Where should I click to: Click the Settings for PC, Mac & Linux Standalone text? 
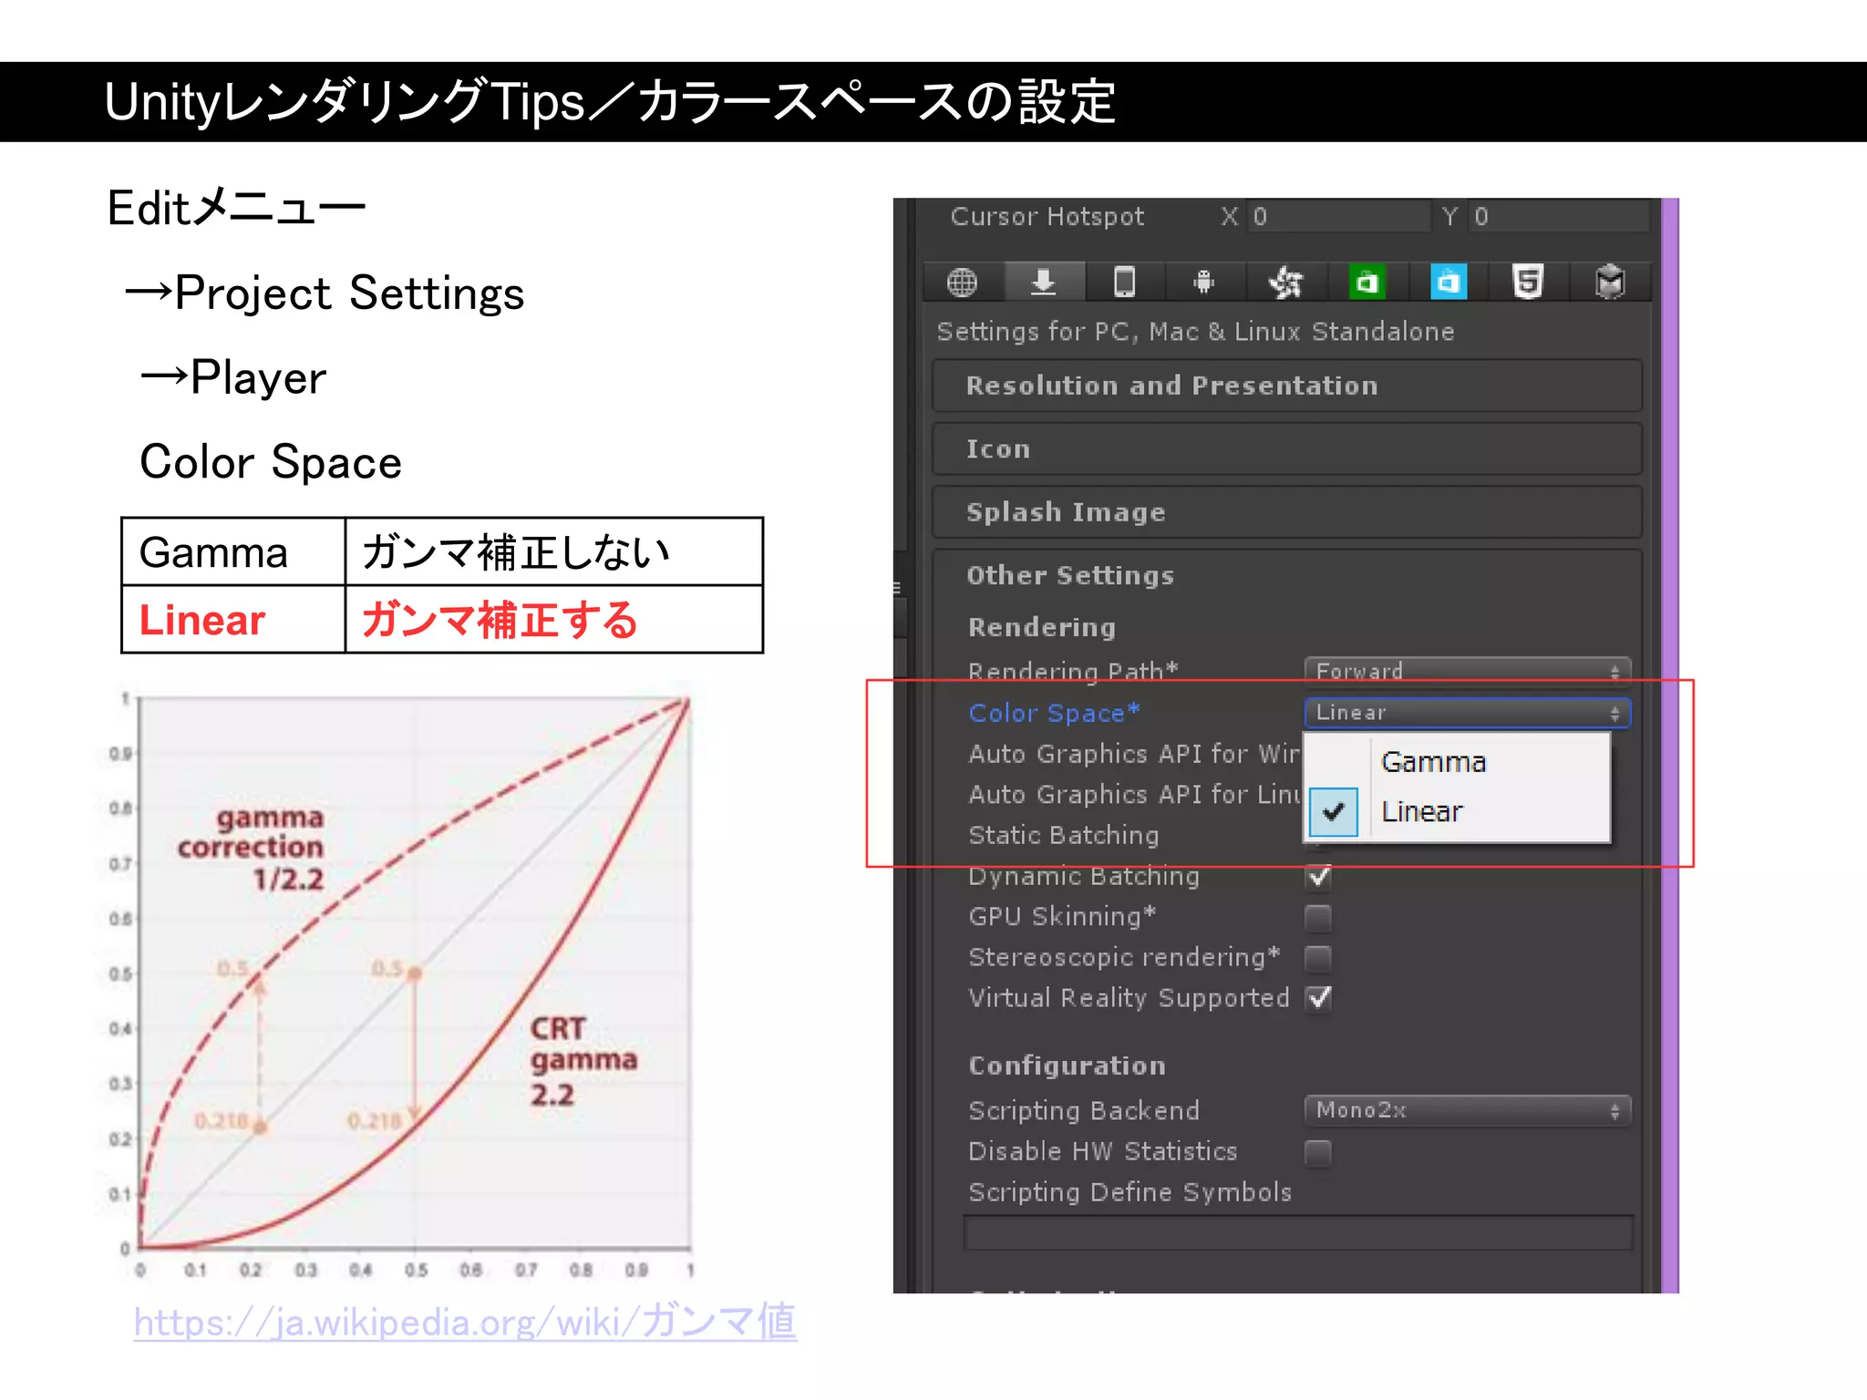[x=1195, y=332]
